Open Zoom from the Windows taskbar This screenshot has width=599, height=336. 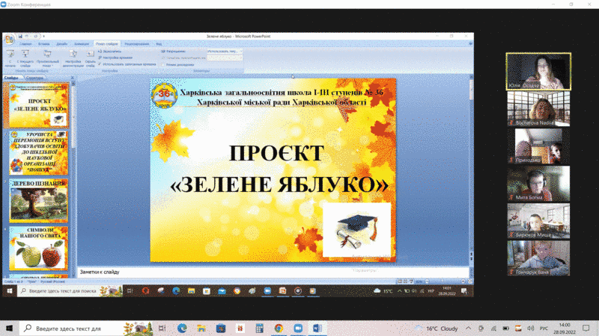[x=297, y=328]
